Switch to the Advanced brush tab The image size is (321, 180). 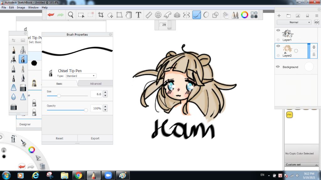pos(96,83)
